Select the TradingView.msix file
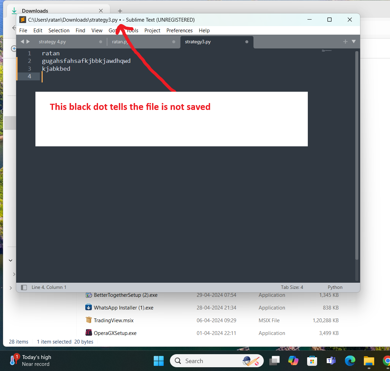Screen dimensions: 390x371 (x=113, y=321)
